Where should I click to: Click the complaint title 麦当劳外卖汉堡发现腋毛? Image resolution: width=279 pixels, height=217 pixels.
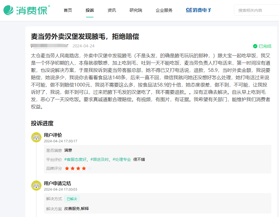point(85,36)
